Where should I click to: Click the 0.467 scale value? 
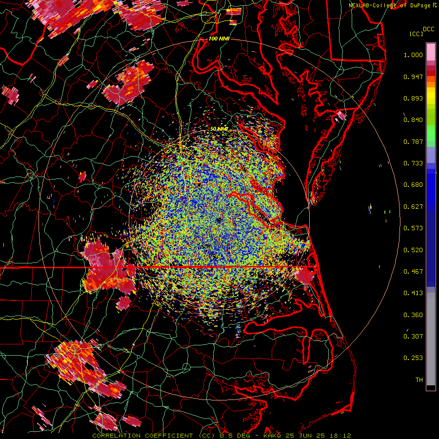tap(413, 272)
